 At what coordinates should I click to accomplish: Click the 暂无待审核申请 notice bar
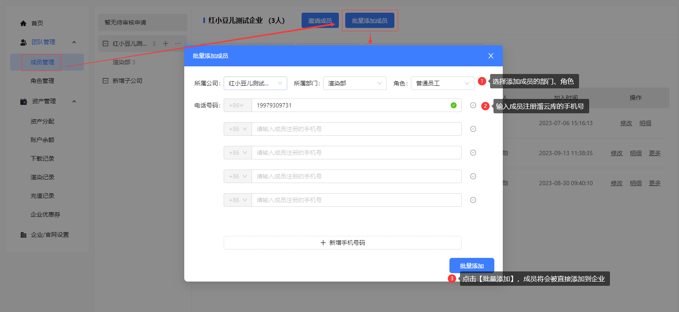coord(143,22)
